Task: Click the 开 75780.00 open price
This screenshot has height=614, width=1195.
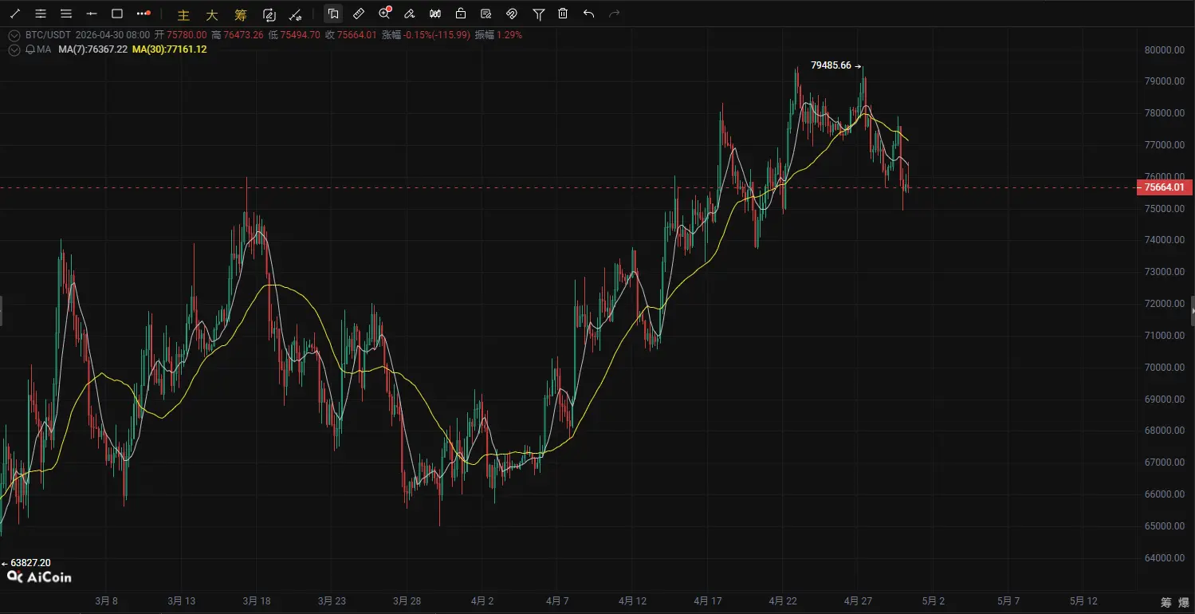Action: [x=181, y=35]
